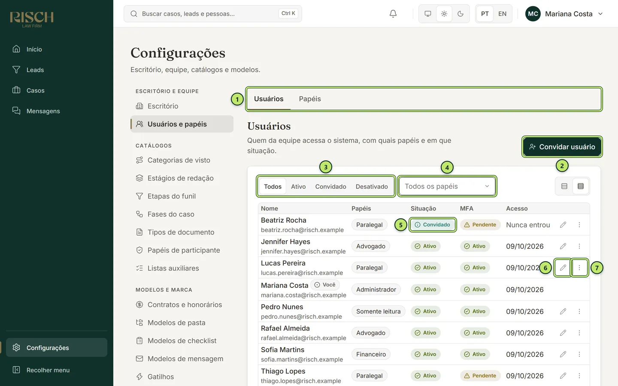This screenshot has height=386, width=618.
Task: Open Escritório settings section
Action: (182, 106)
